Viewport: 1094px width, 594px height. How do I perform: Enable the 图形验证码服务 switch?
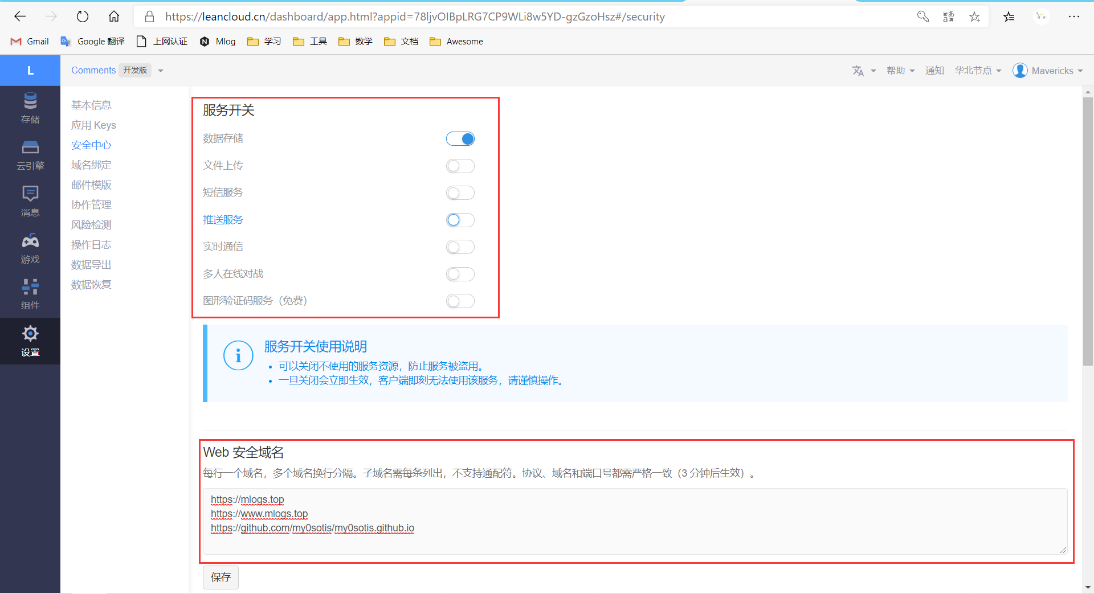coord(460,301)
